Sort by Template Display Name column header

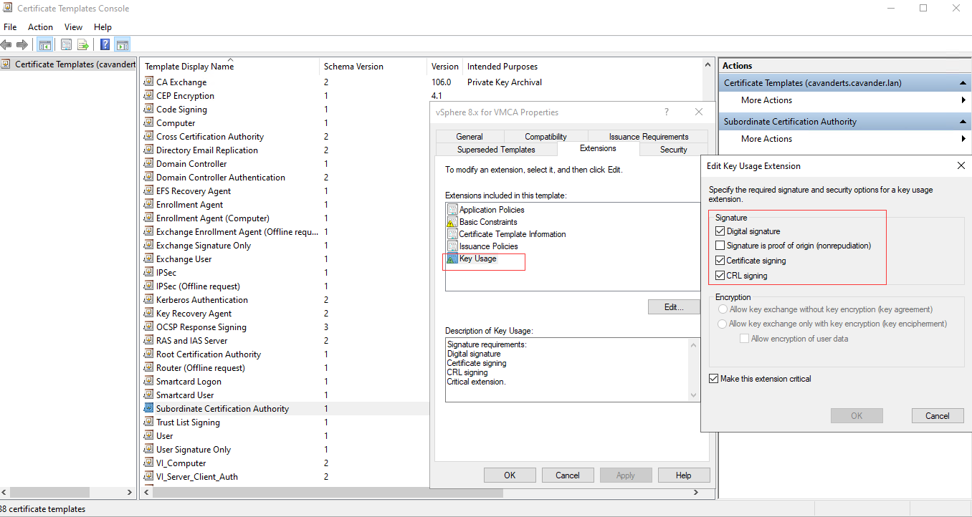(x=230, y=67)
